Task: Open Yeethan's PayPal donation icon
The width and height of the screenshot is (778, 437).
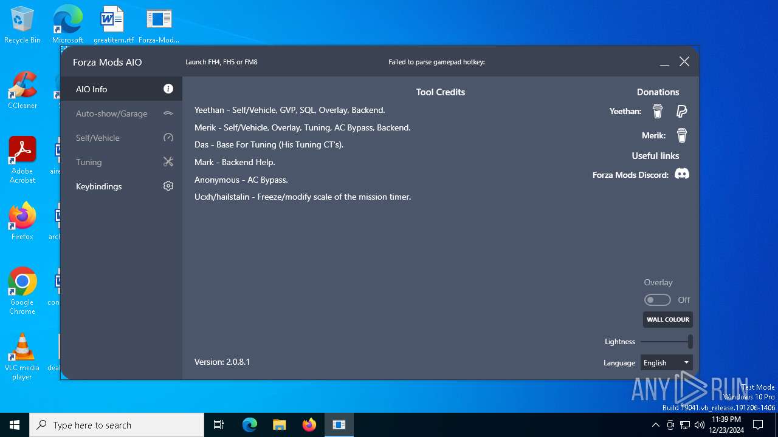Action: coord(682,111)
